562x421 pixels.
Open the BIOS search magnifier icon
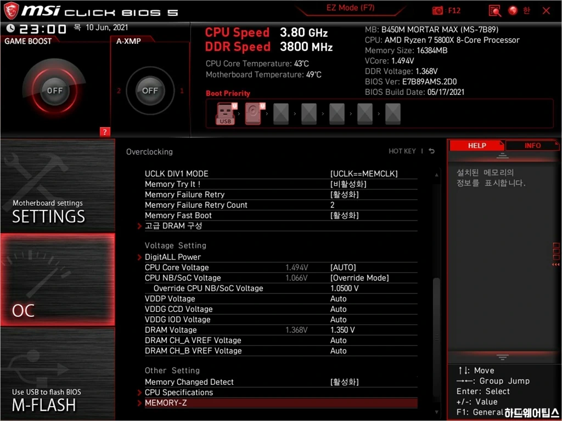tap(494, 11)
